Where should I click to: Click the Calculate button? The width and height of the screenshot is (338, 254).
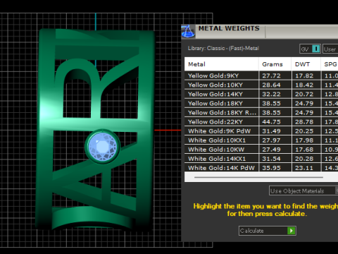tap(268, 231)
